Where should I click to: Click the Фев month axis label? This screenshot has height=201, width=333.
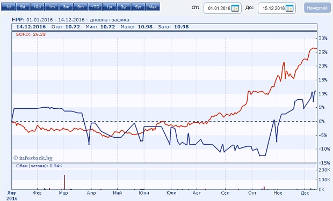[38, 193]
